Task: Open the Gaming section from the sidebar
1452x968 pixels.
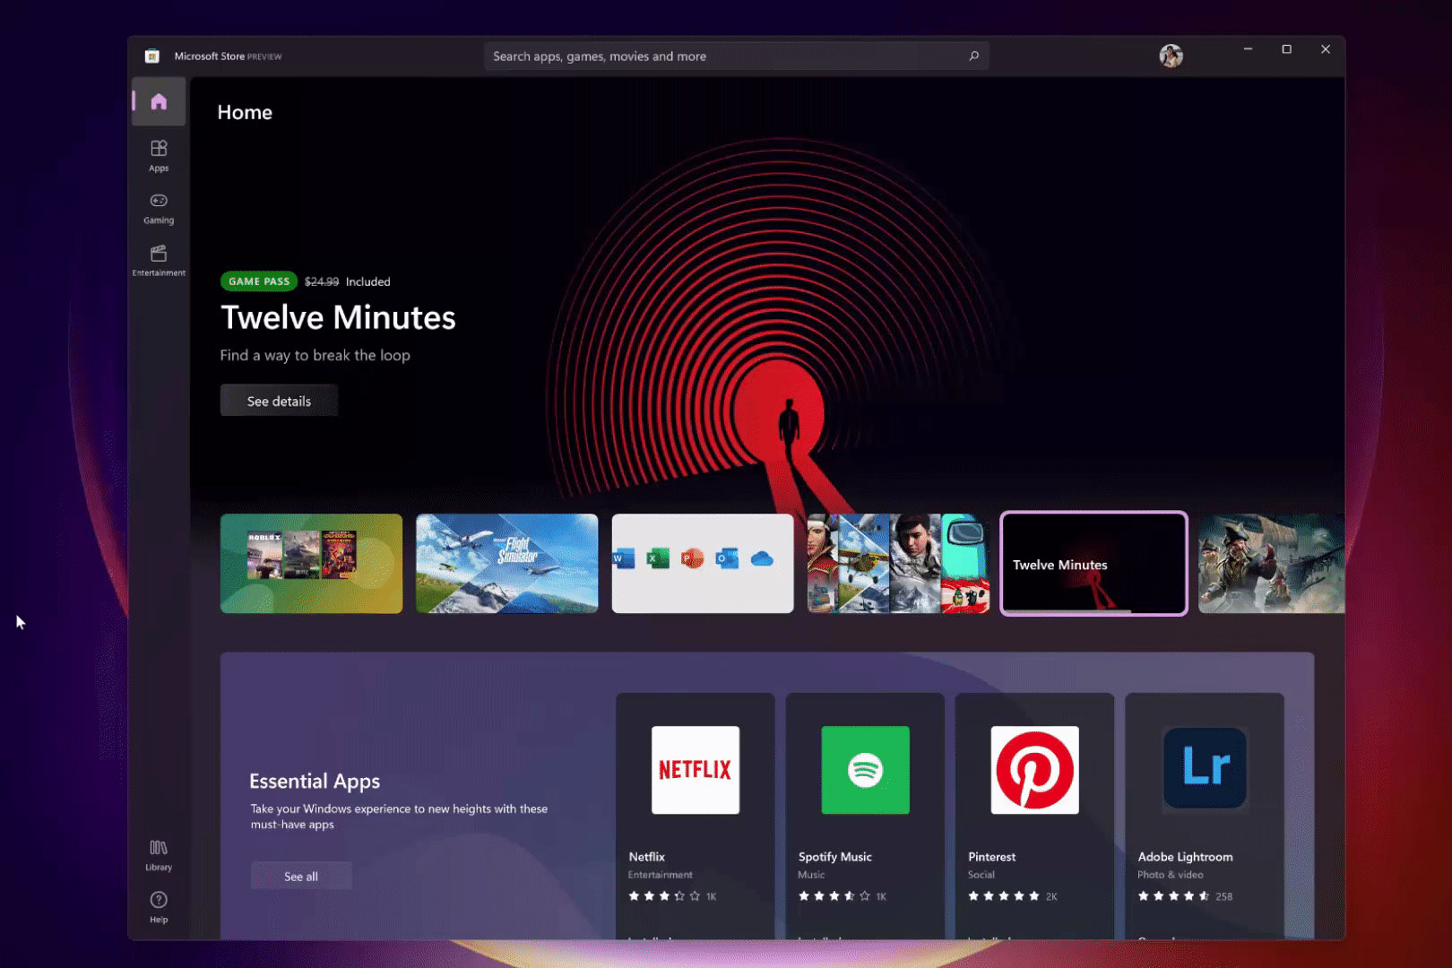Action: click(x=158, y=206)
